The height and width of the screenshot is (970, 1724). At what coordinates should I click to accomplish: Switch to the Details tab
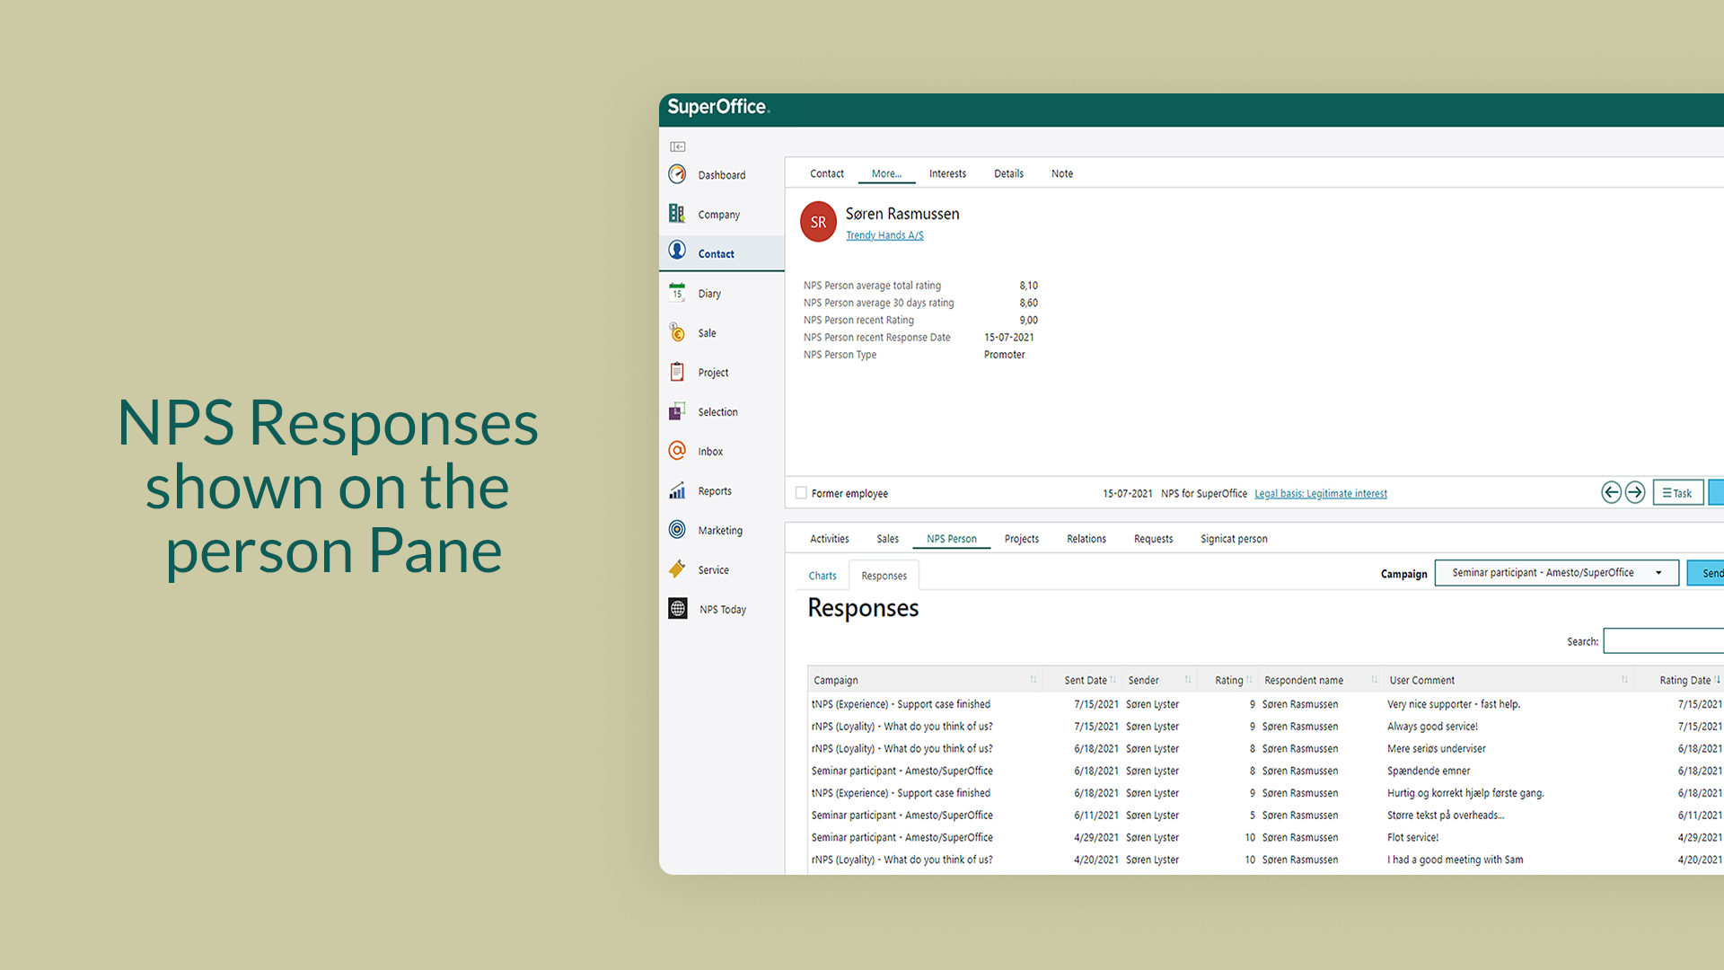click(1008, 173)
